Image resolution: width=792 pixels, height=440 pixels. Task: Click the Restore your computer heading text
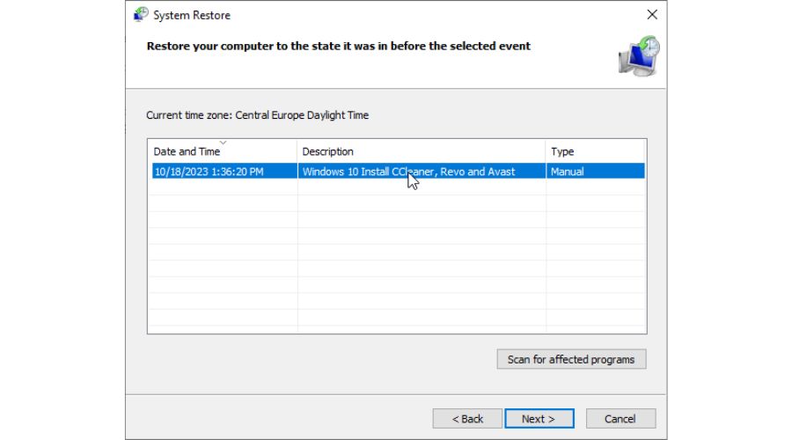[338, 46]
